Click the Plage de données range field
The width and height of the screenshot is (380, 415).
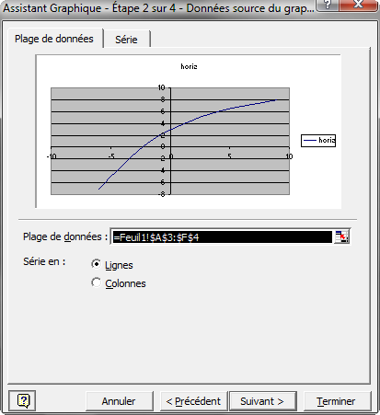[x=222, y=236]
